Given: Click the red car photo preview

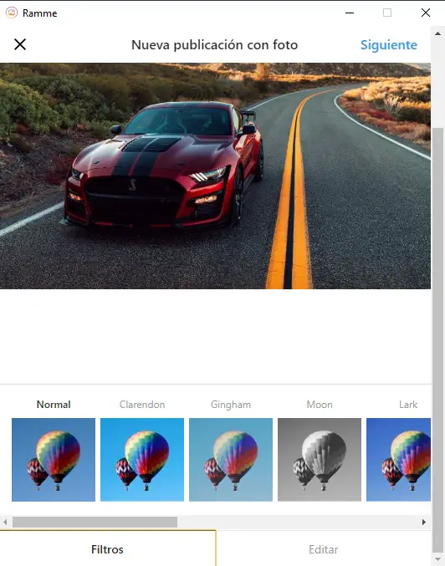Looking at the screenshot, I should pos(215,176).
